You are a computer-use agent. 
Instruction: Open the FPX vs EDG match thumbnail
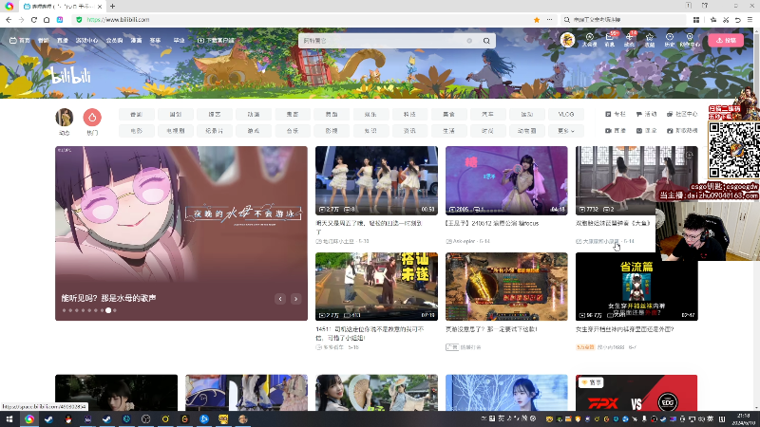coord(636,393)
